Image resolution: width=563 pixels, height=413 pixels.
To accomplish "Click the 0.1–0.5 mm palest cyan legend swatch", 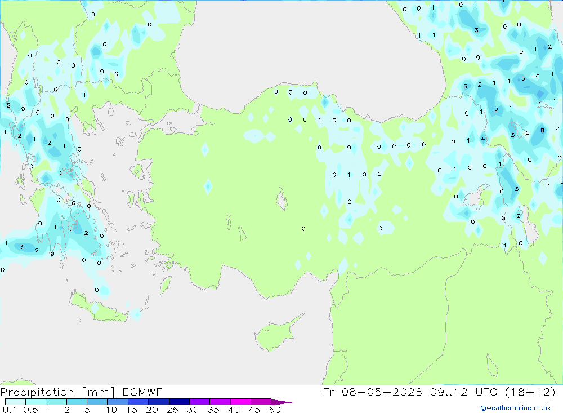I will tap(15, 402).
